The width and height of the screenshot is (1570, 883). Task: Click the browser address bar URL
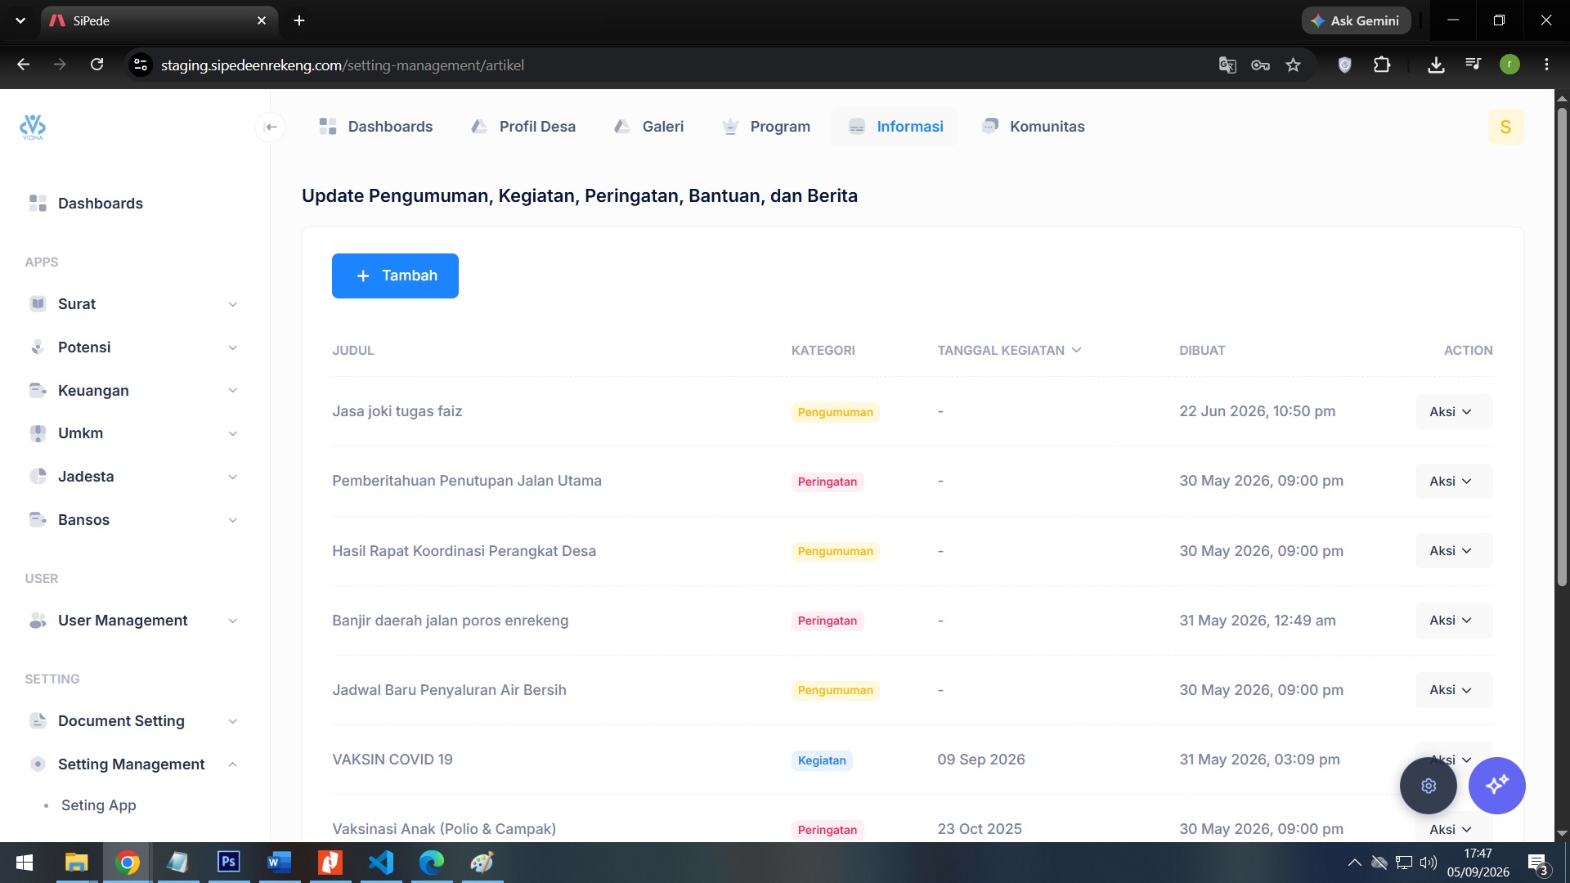343,65
